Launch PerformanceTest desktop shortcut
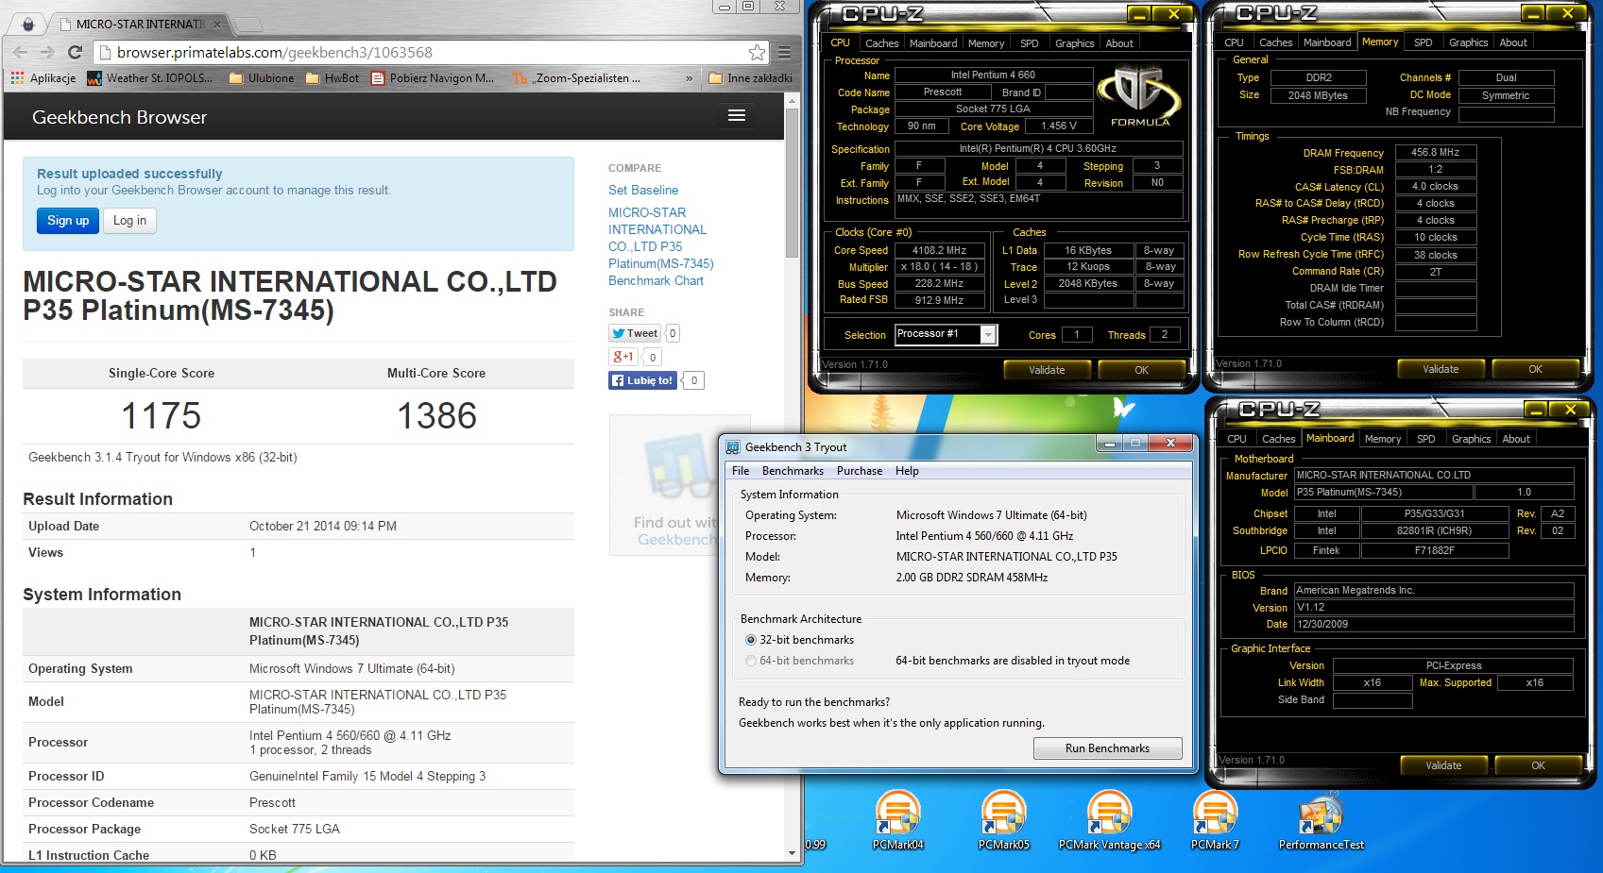Screen dimensions: 1603x873 pyautogui.click(x=1322, y=820)
